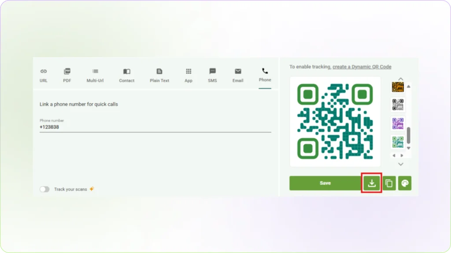Enable the Track your scans toggle
The height and width of the screenshot is (253, 451).
coord(44,189)
